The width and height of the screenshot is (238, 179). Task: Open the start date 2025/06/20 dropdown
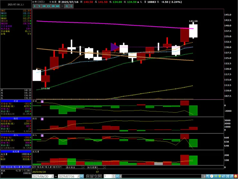[x=52, y=176]
